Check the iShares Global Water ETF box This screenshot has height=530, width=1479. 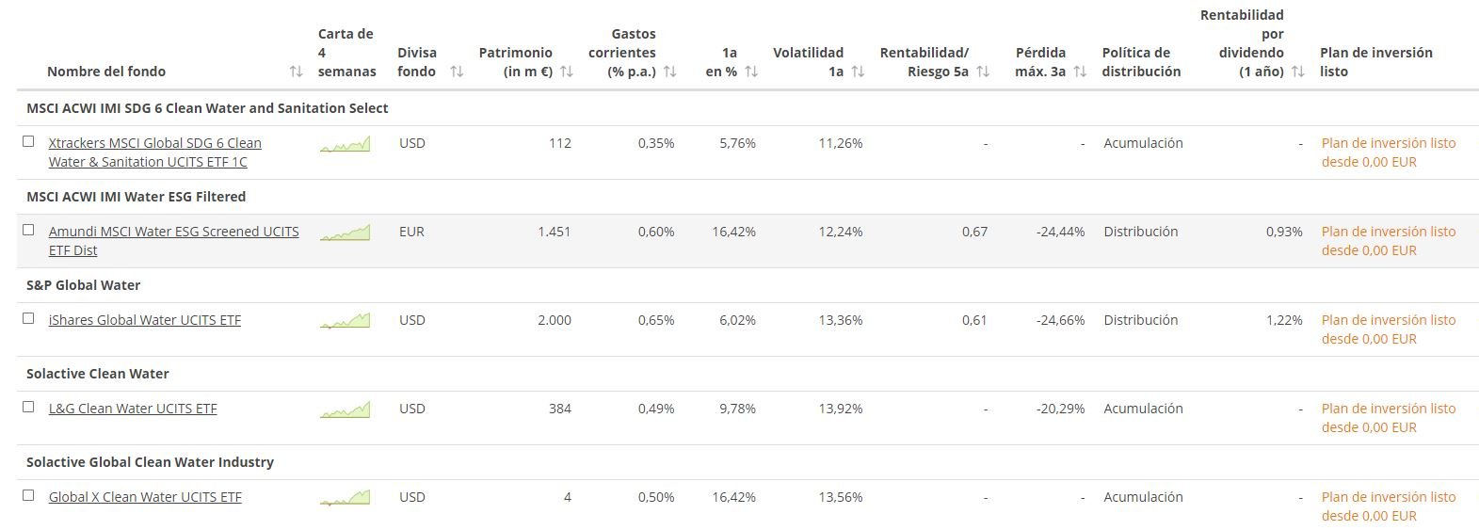click(x=28, y=318)
